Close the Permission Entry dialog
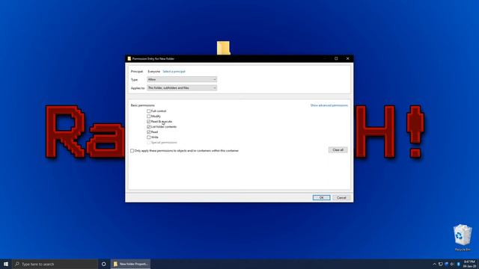The height and width of the screenshot is (269, 479). click(347, 58)
